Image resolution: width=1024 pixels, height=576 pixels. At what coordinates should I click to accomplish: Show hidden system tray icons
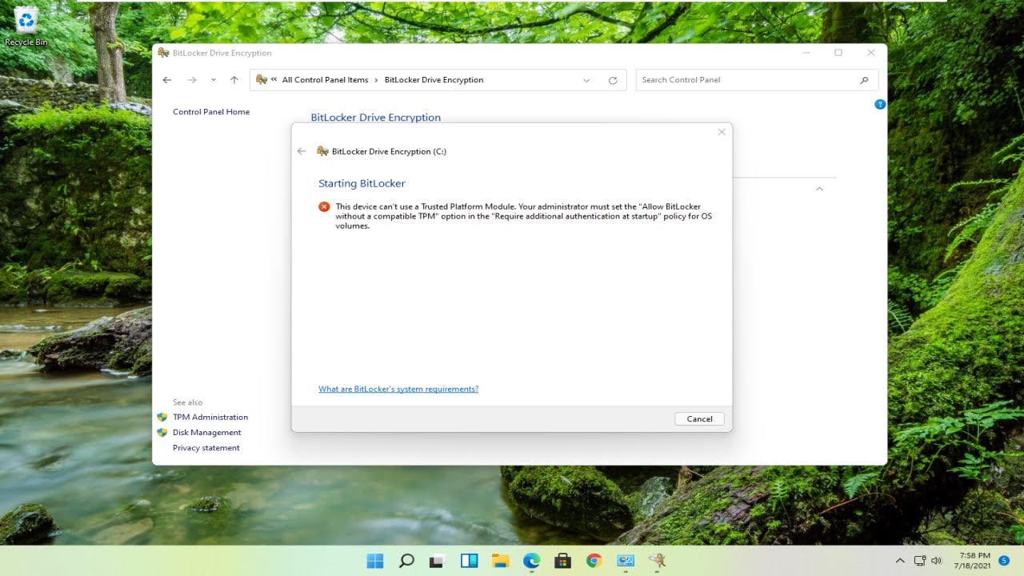click(900, 561)
